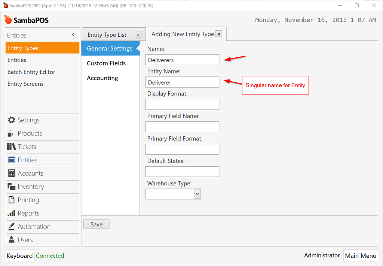The image size is (383, 266).
Task: Close the Entity Type List tab
Action: pyautogui.click(x=138, y=34)
